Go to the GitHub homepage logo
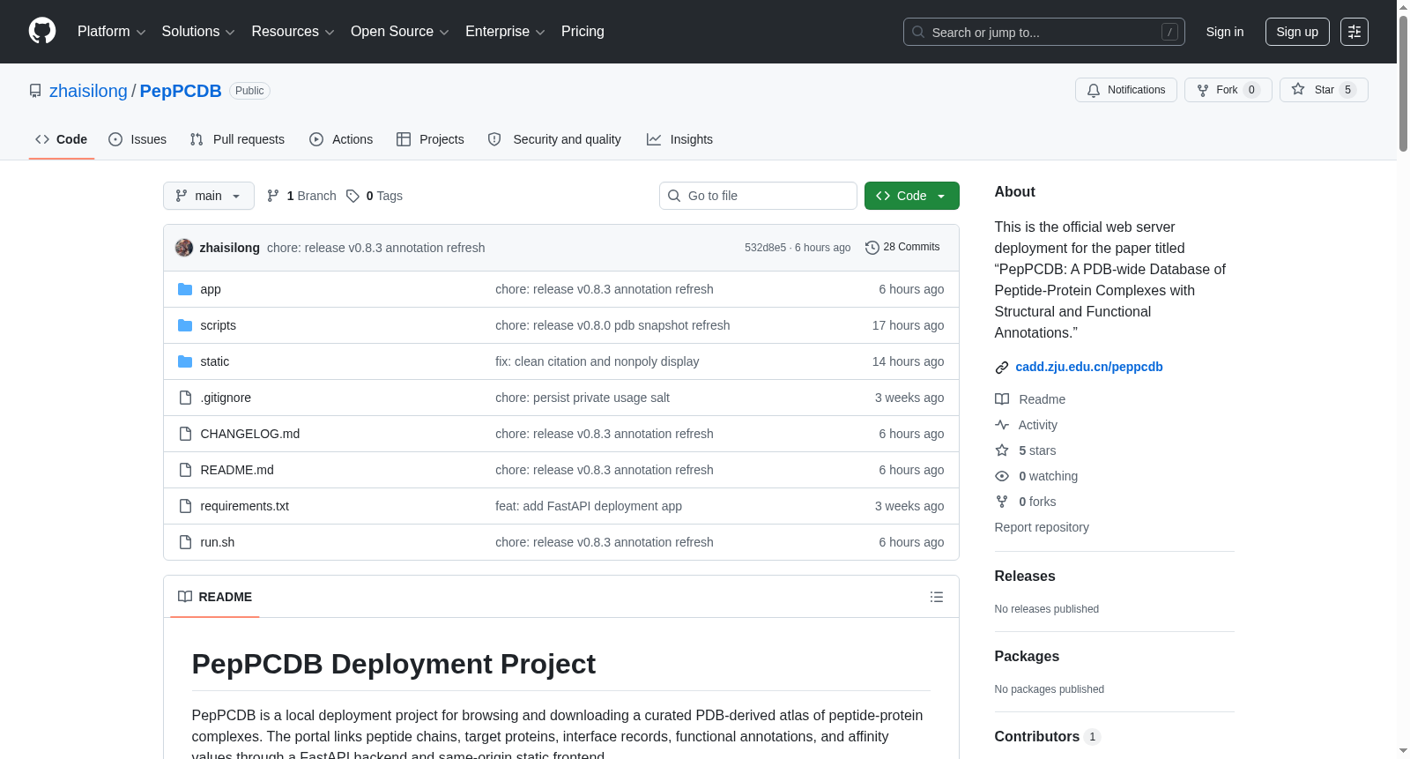Screen dimensions: 1410x759 click(42, 32)
